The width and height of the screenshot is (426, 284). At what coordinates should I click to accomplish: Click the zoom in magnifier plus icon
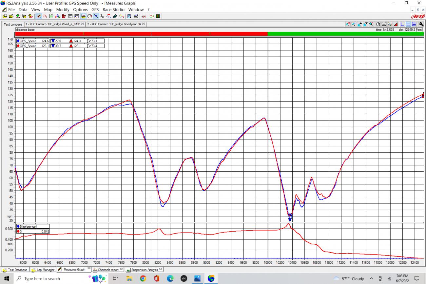coord(353,24)
